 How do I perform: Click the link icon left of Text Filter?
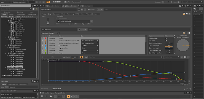(86, 57)
